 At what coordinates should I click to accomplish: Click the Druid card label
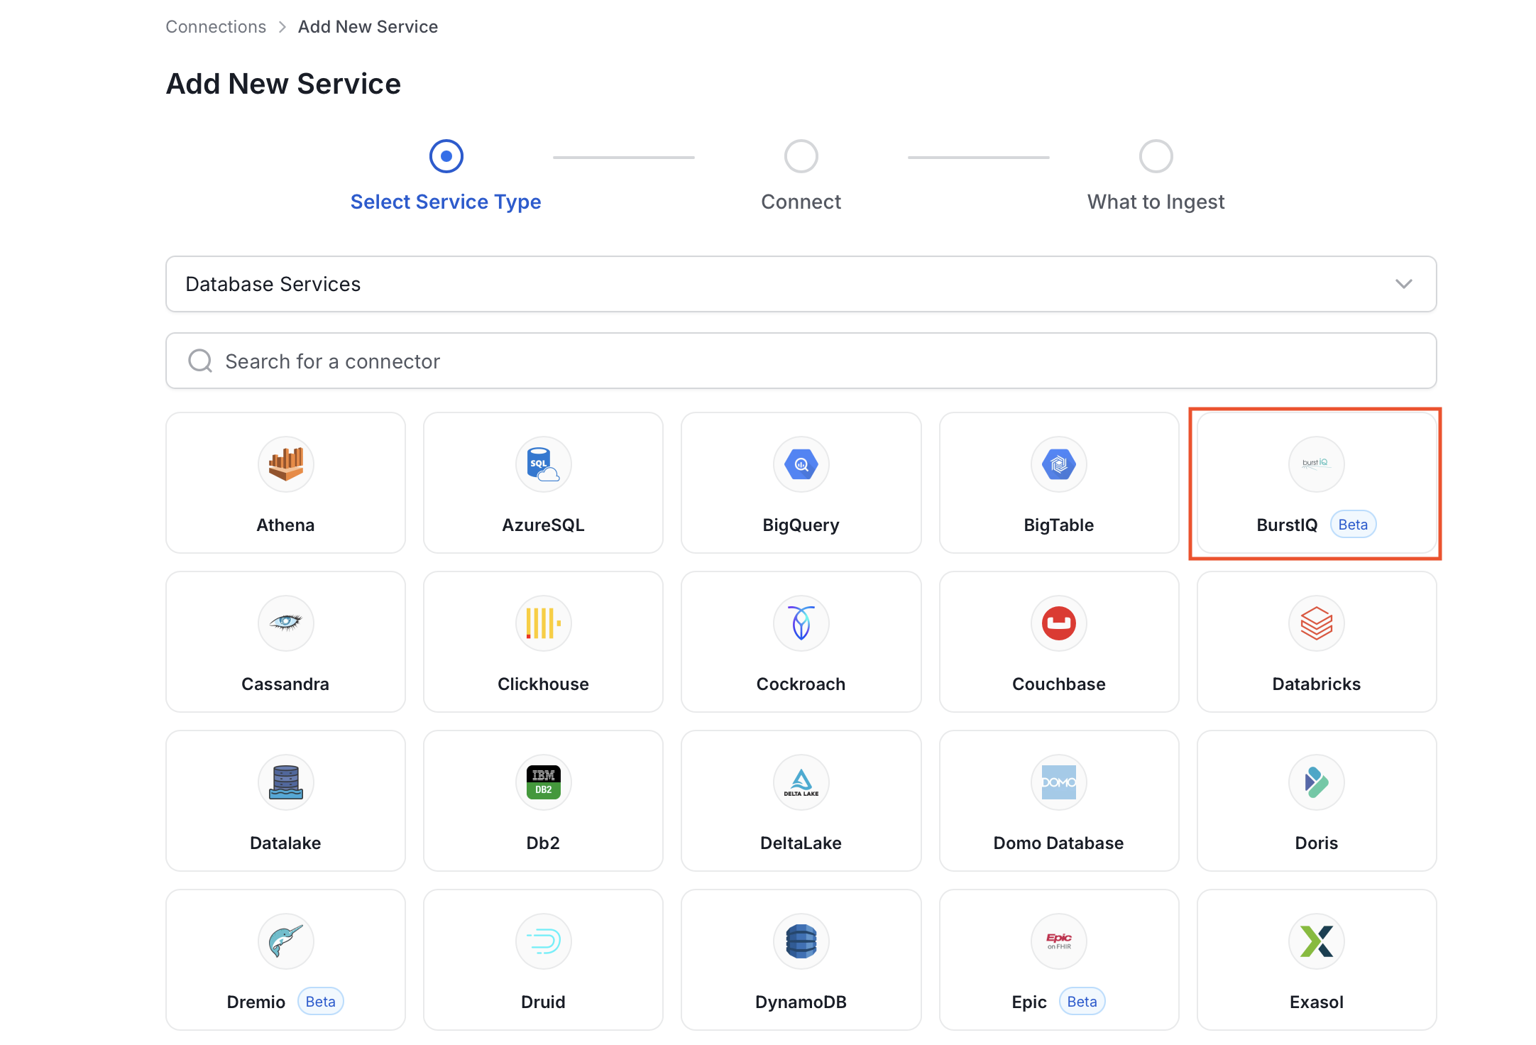point(543,1002)
